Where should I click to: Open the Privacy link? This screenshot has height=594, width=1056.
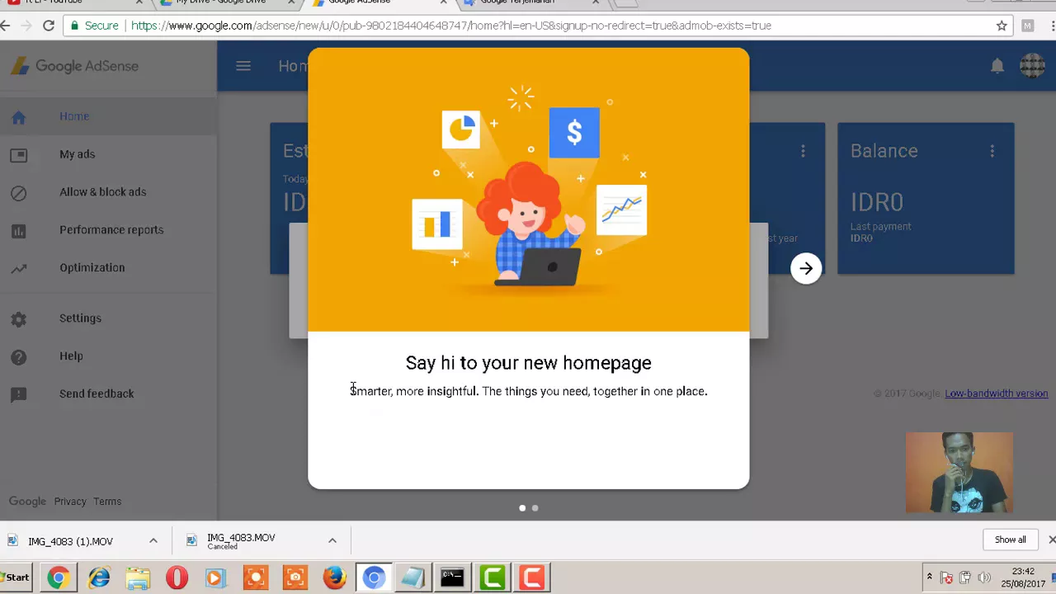coord(70,502)
